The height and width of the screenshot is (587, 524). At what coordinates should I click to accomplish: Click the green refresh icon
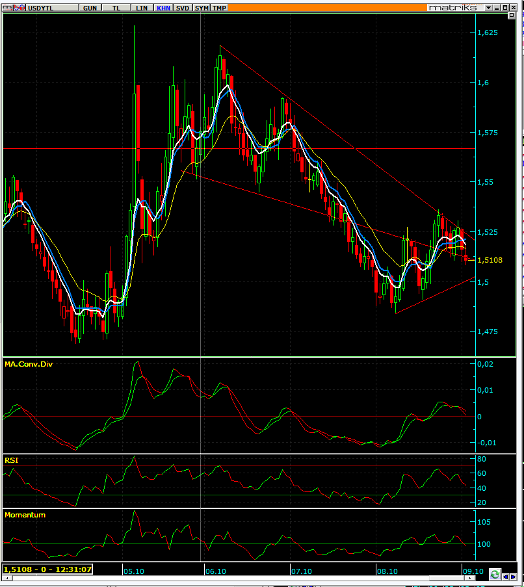pyautogui.click(x=495, y=575)
